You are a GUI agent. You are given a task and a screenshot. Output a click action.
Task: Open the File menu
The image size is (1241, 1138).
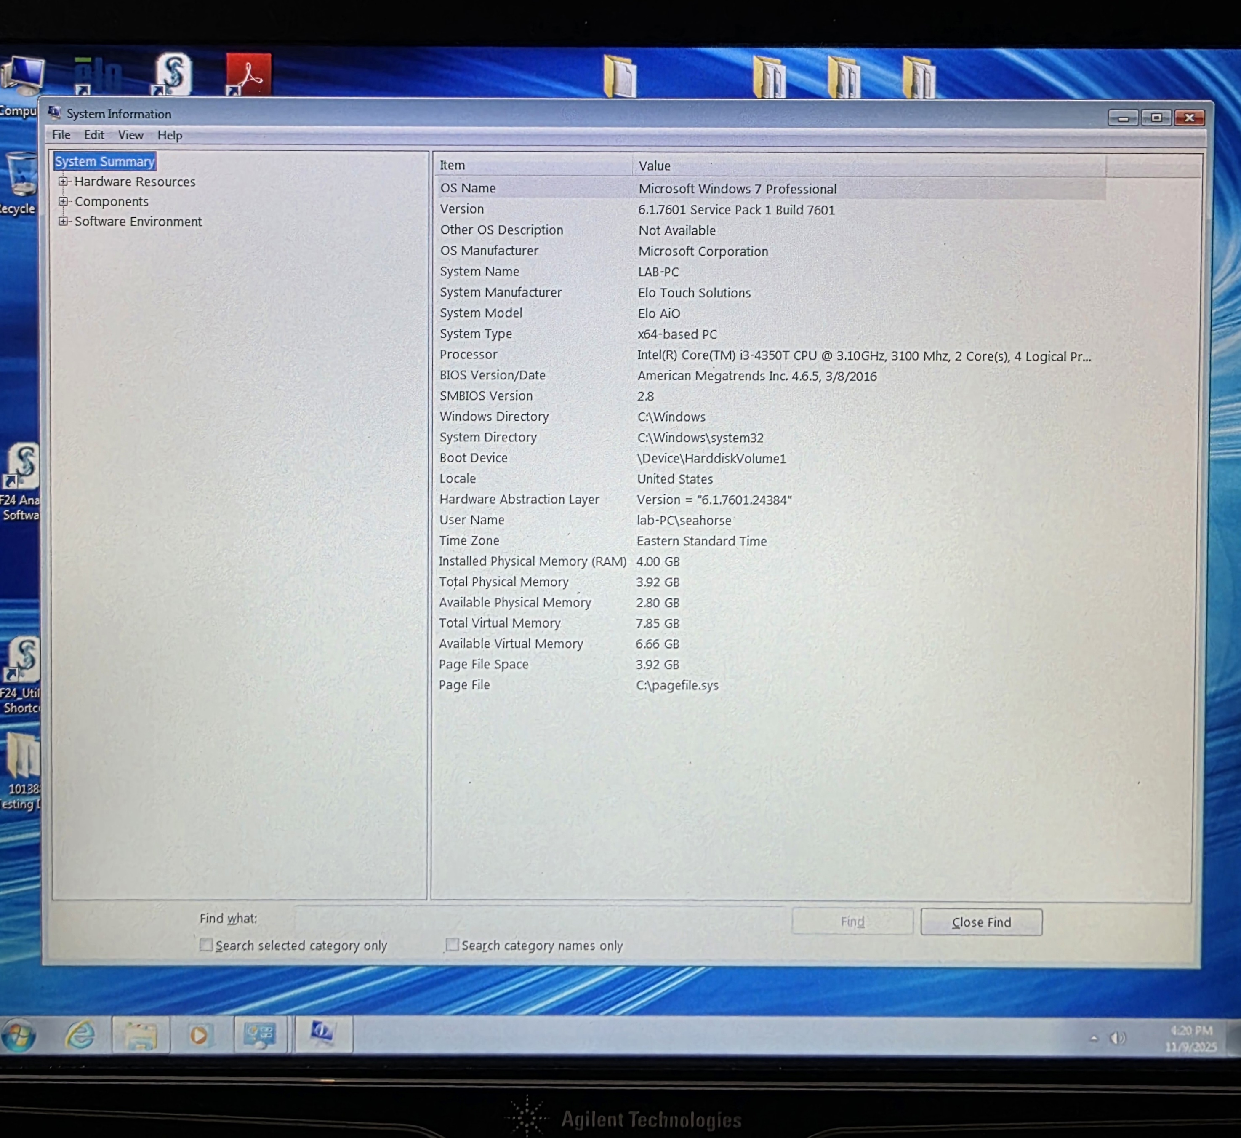61,135
